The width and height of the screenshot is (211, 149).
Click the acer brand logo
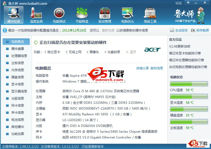(x=152, y=50)
